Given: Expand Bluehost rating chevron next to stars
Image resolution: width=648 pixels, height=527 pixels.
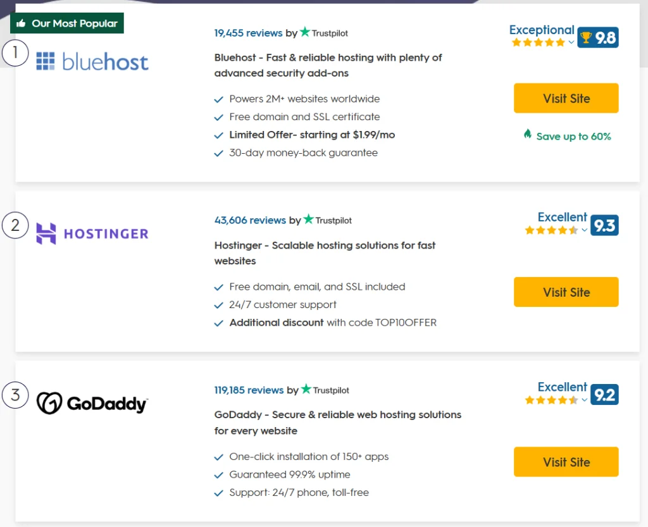Looking at the screenshot, I should pos(571,42).
